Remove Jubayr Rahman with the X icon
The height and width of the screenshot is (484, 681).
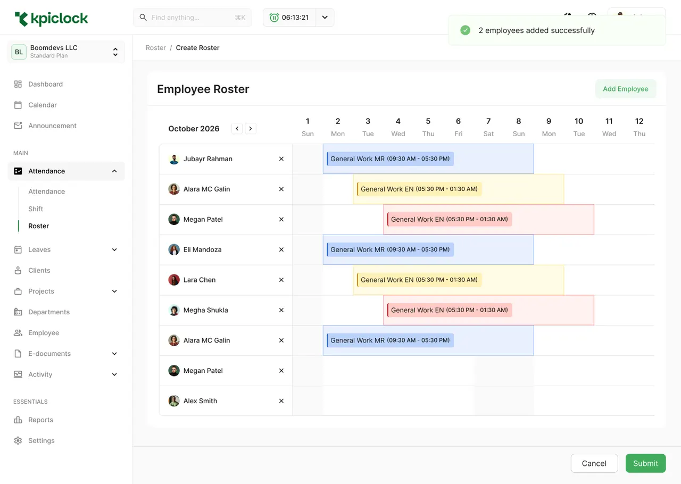[281, 159]
